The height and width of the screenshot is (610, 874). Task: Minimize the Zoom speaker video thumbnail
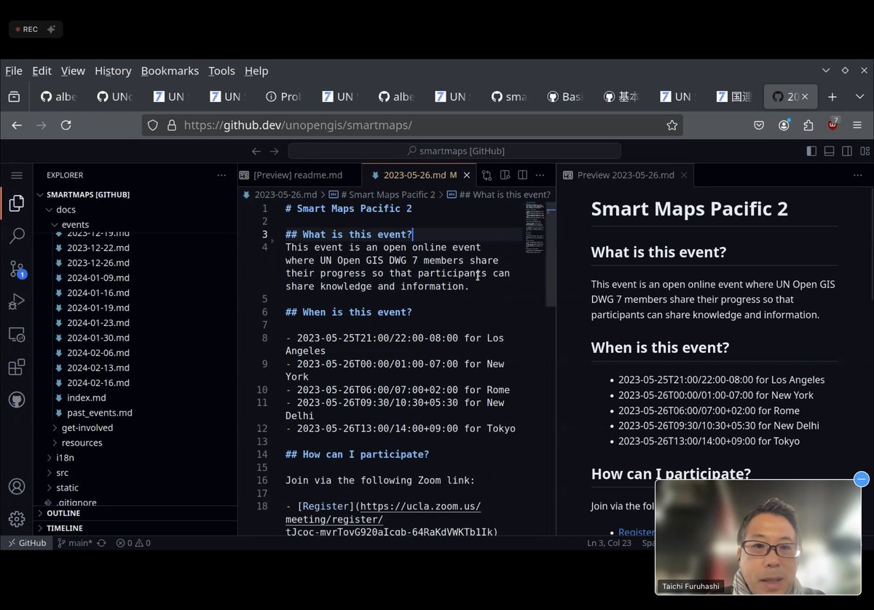(x=862, y=479)
